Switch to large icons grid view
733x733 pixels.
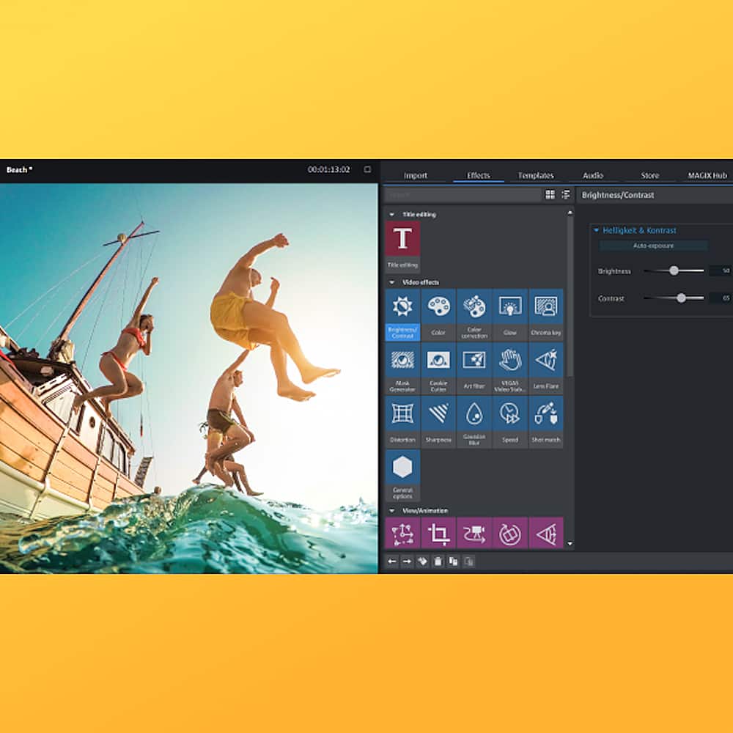point(550,194)
